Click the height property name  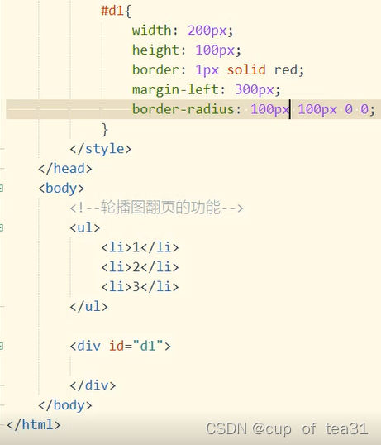coord(155,50)
